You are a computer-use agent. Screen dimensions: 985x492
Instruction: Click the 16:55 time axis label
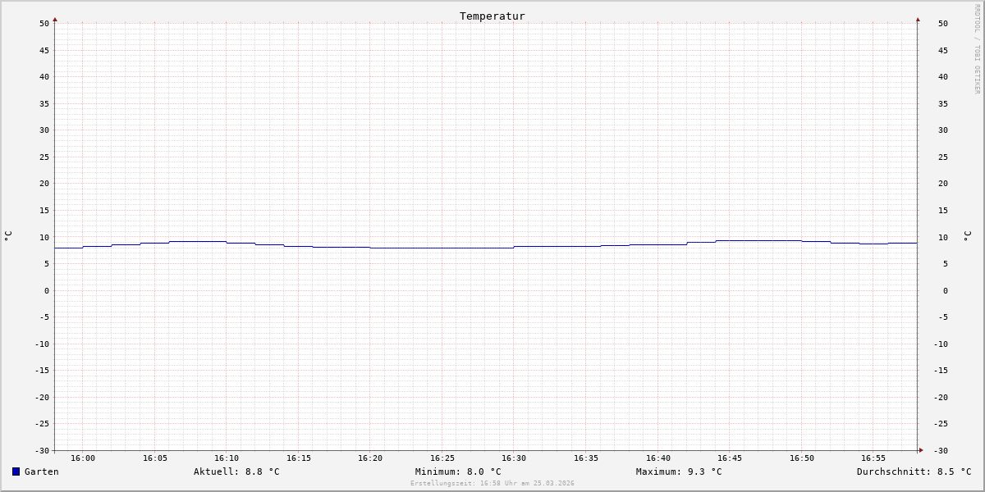[873, 458]
